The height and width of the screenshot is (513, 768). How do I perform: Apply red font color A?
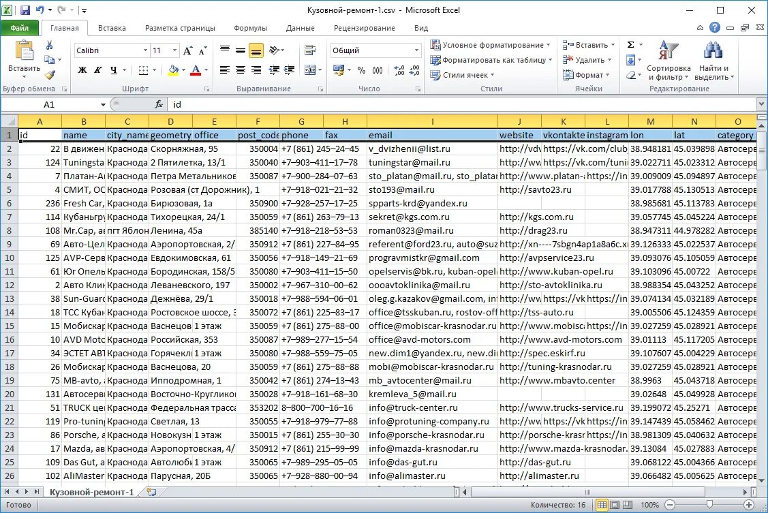(196, 70)
